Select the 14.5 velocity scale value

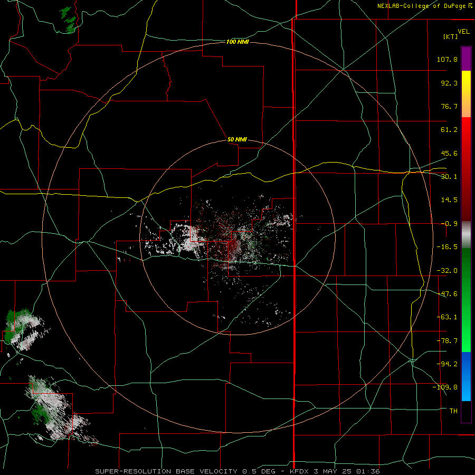point(449,200)
